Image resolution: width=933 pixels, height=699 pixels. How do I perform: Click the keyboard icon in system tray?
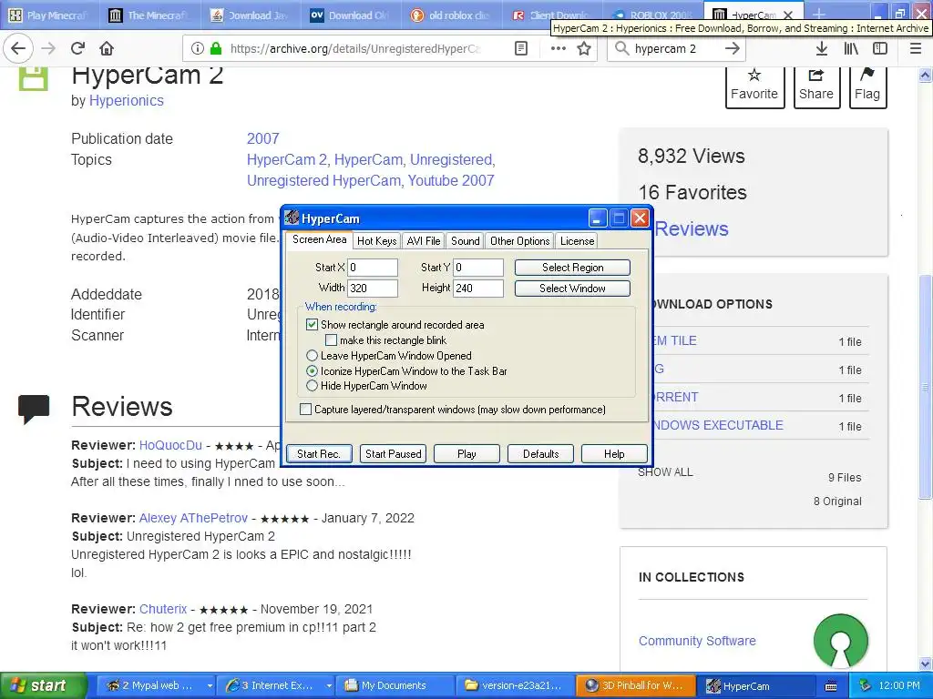tap(831, 686)
